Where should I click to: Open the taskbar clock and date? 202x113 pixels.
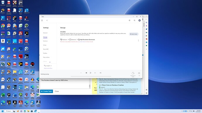[x=198, y=111]
